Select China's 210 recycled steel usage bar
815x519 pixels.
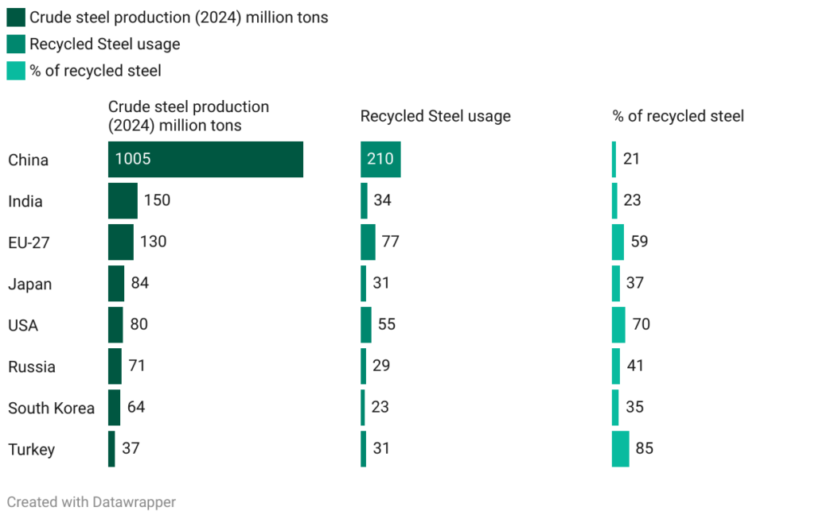pyautogui.click(x=380, y=160)
